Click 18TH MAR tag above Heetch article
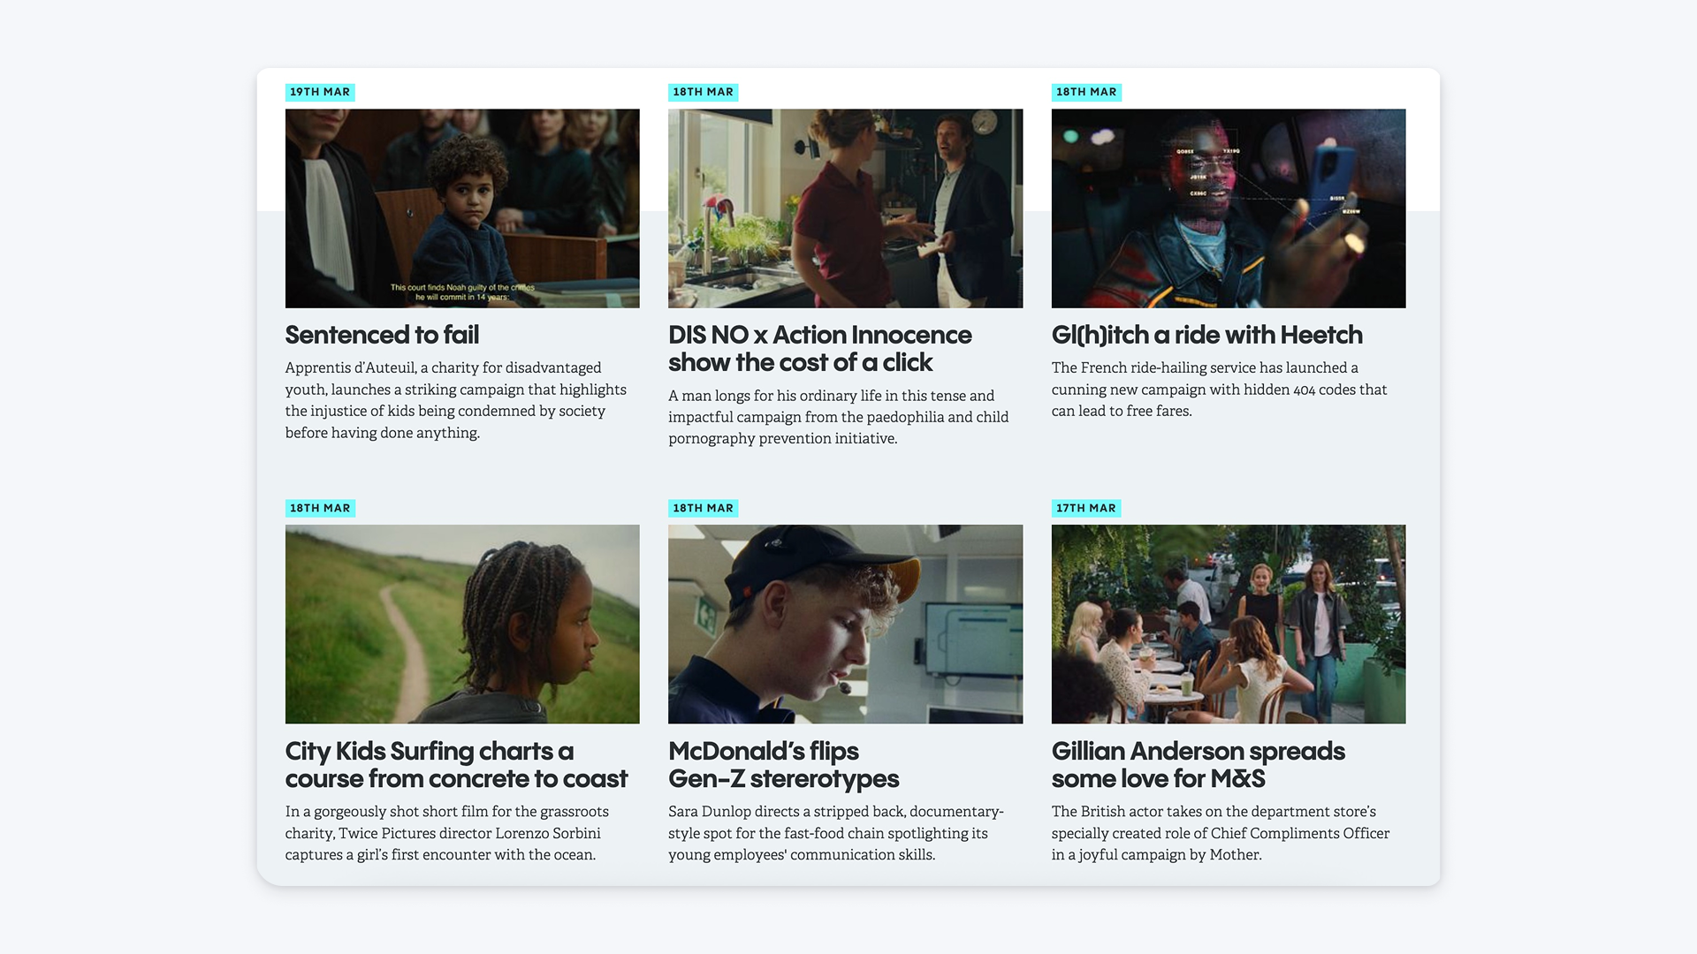 coord(1086,92)
